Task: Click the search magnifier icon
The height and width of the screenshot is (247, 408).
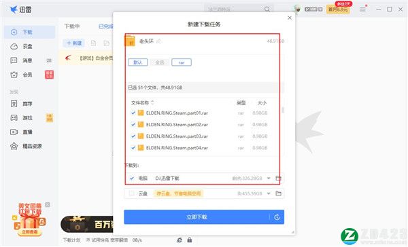Action: [x=267, y=9]
